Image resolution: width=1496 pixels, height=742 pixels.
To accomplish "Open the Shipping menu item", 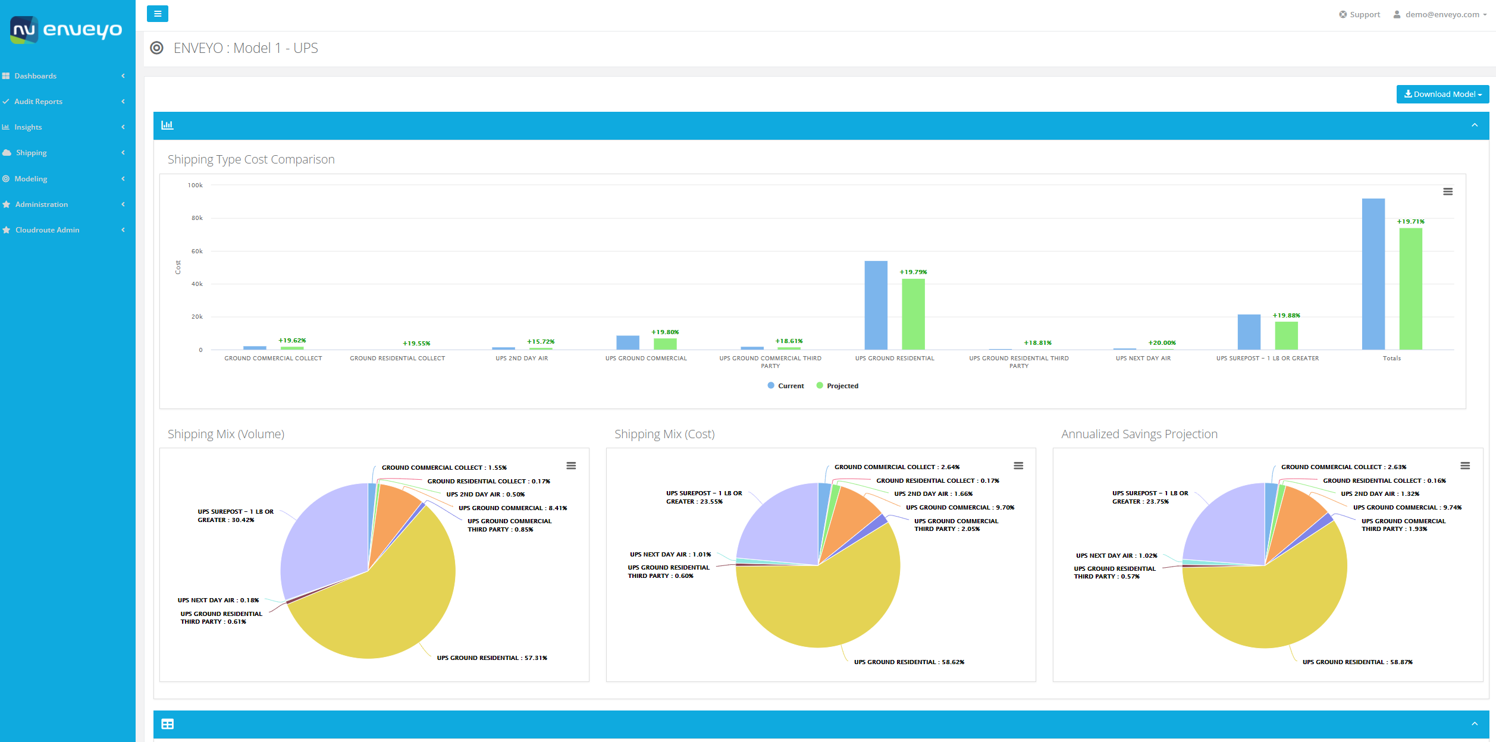I will click(68, 153).
